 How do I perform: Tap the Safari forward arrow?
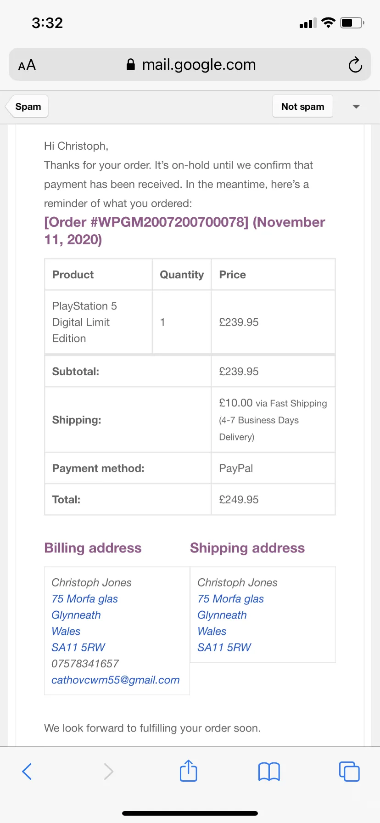pyautogui.click(x=108, y=771)
